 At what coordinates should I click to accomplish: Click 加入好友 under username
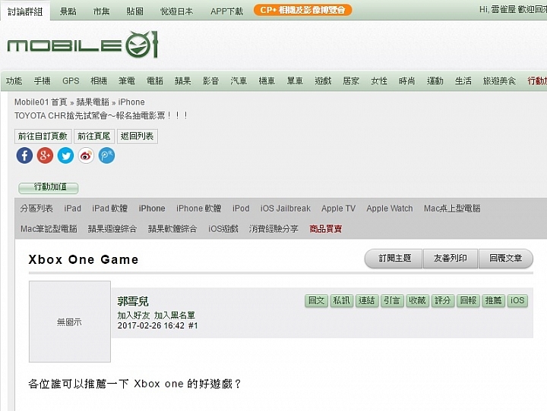(x=134, y=315)
